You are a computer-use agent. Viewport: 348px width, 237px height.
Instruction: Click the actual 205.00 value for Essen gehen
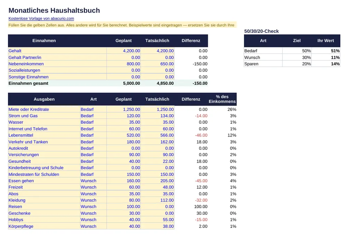pos(157,181)
